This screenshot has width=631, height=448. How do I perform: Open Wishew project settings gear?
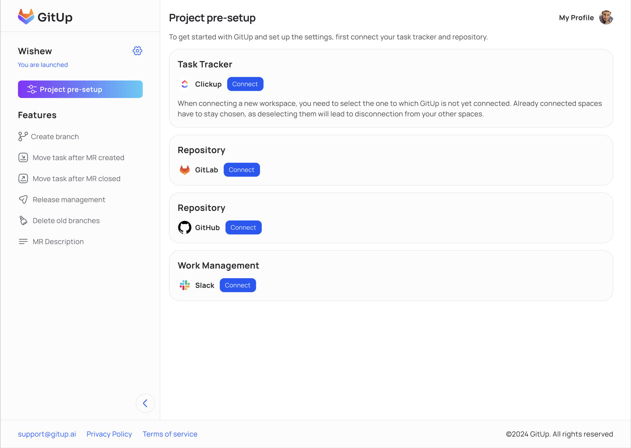[137, 51]
